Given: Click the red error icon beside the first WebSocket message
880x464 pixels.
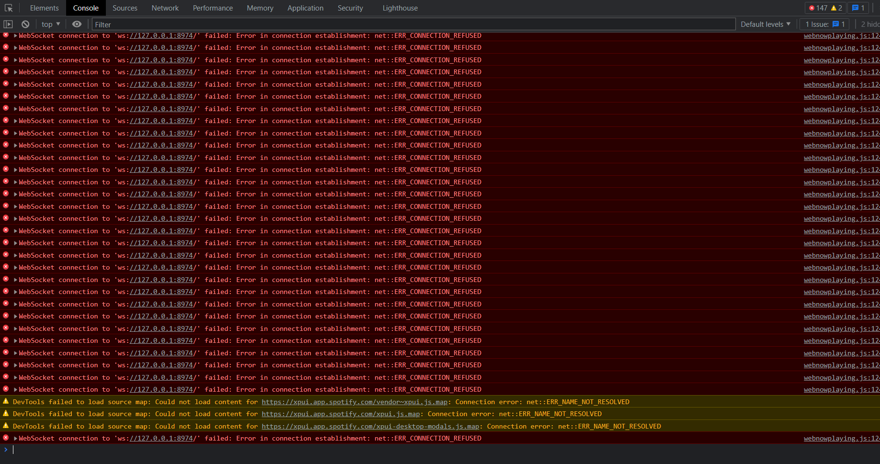Looking at the screenshot, I should [x=5, y=35].
